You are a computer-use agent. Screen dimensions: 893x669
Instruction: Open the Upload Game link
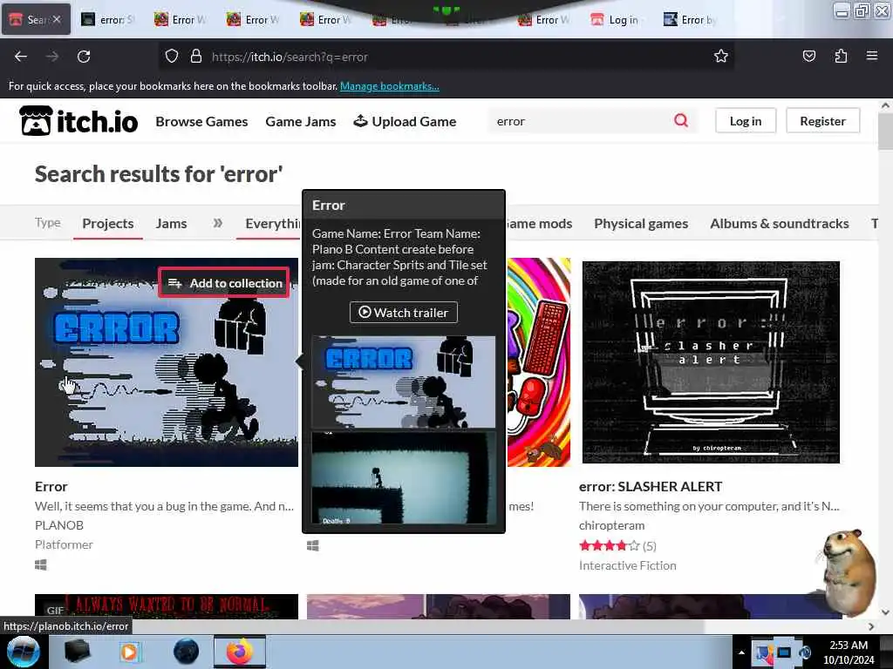tap(405, 121)
